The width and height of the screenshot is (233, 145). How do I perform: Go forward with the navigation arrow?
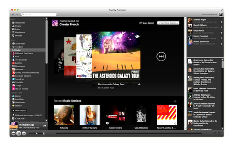[17, 14]
